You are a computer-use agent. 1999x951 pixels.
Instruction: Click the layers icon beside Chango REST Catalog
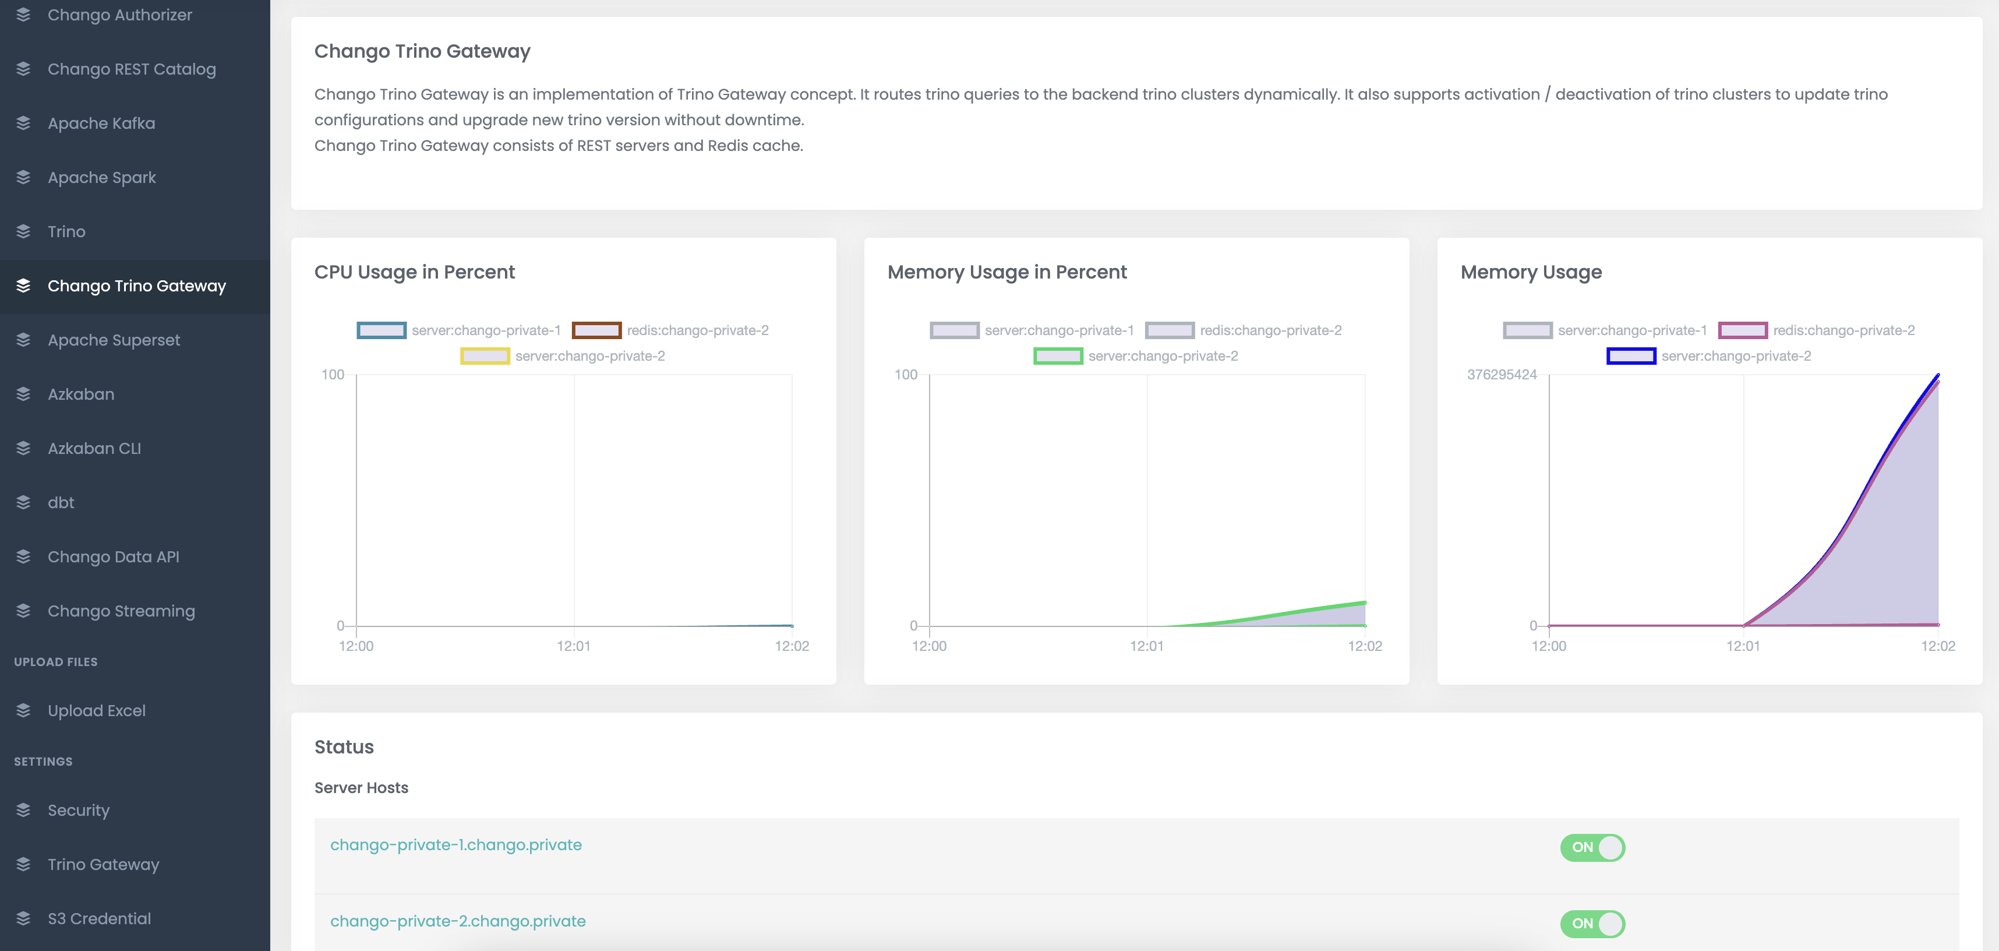[23, 69]
